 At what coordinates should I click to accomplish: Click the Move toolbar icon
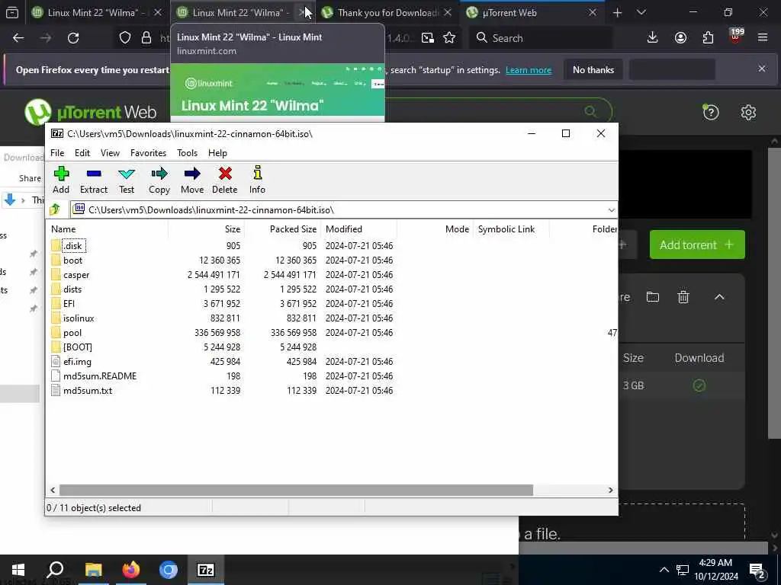[x=192, y=180]
